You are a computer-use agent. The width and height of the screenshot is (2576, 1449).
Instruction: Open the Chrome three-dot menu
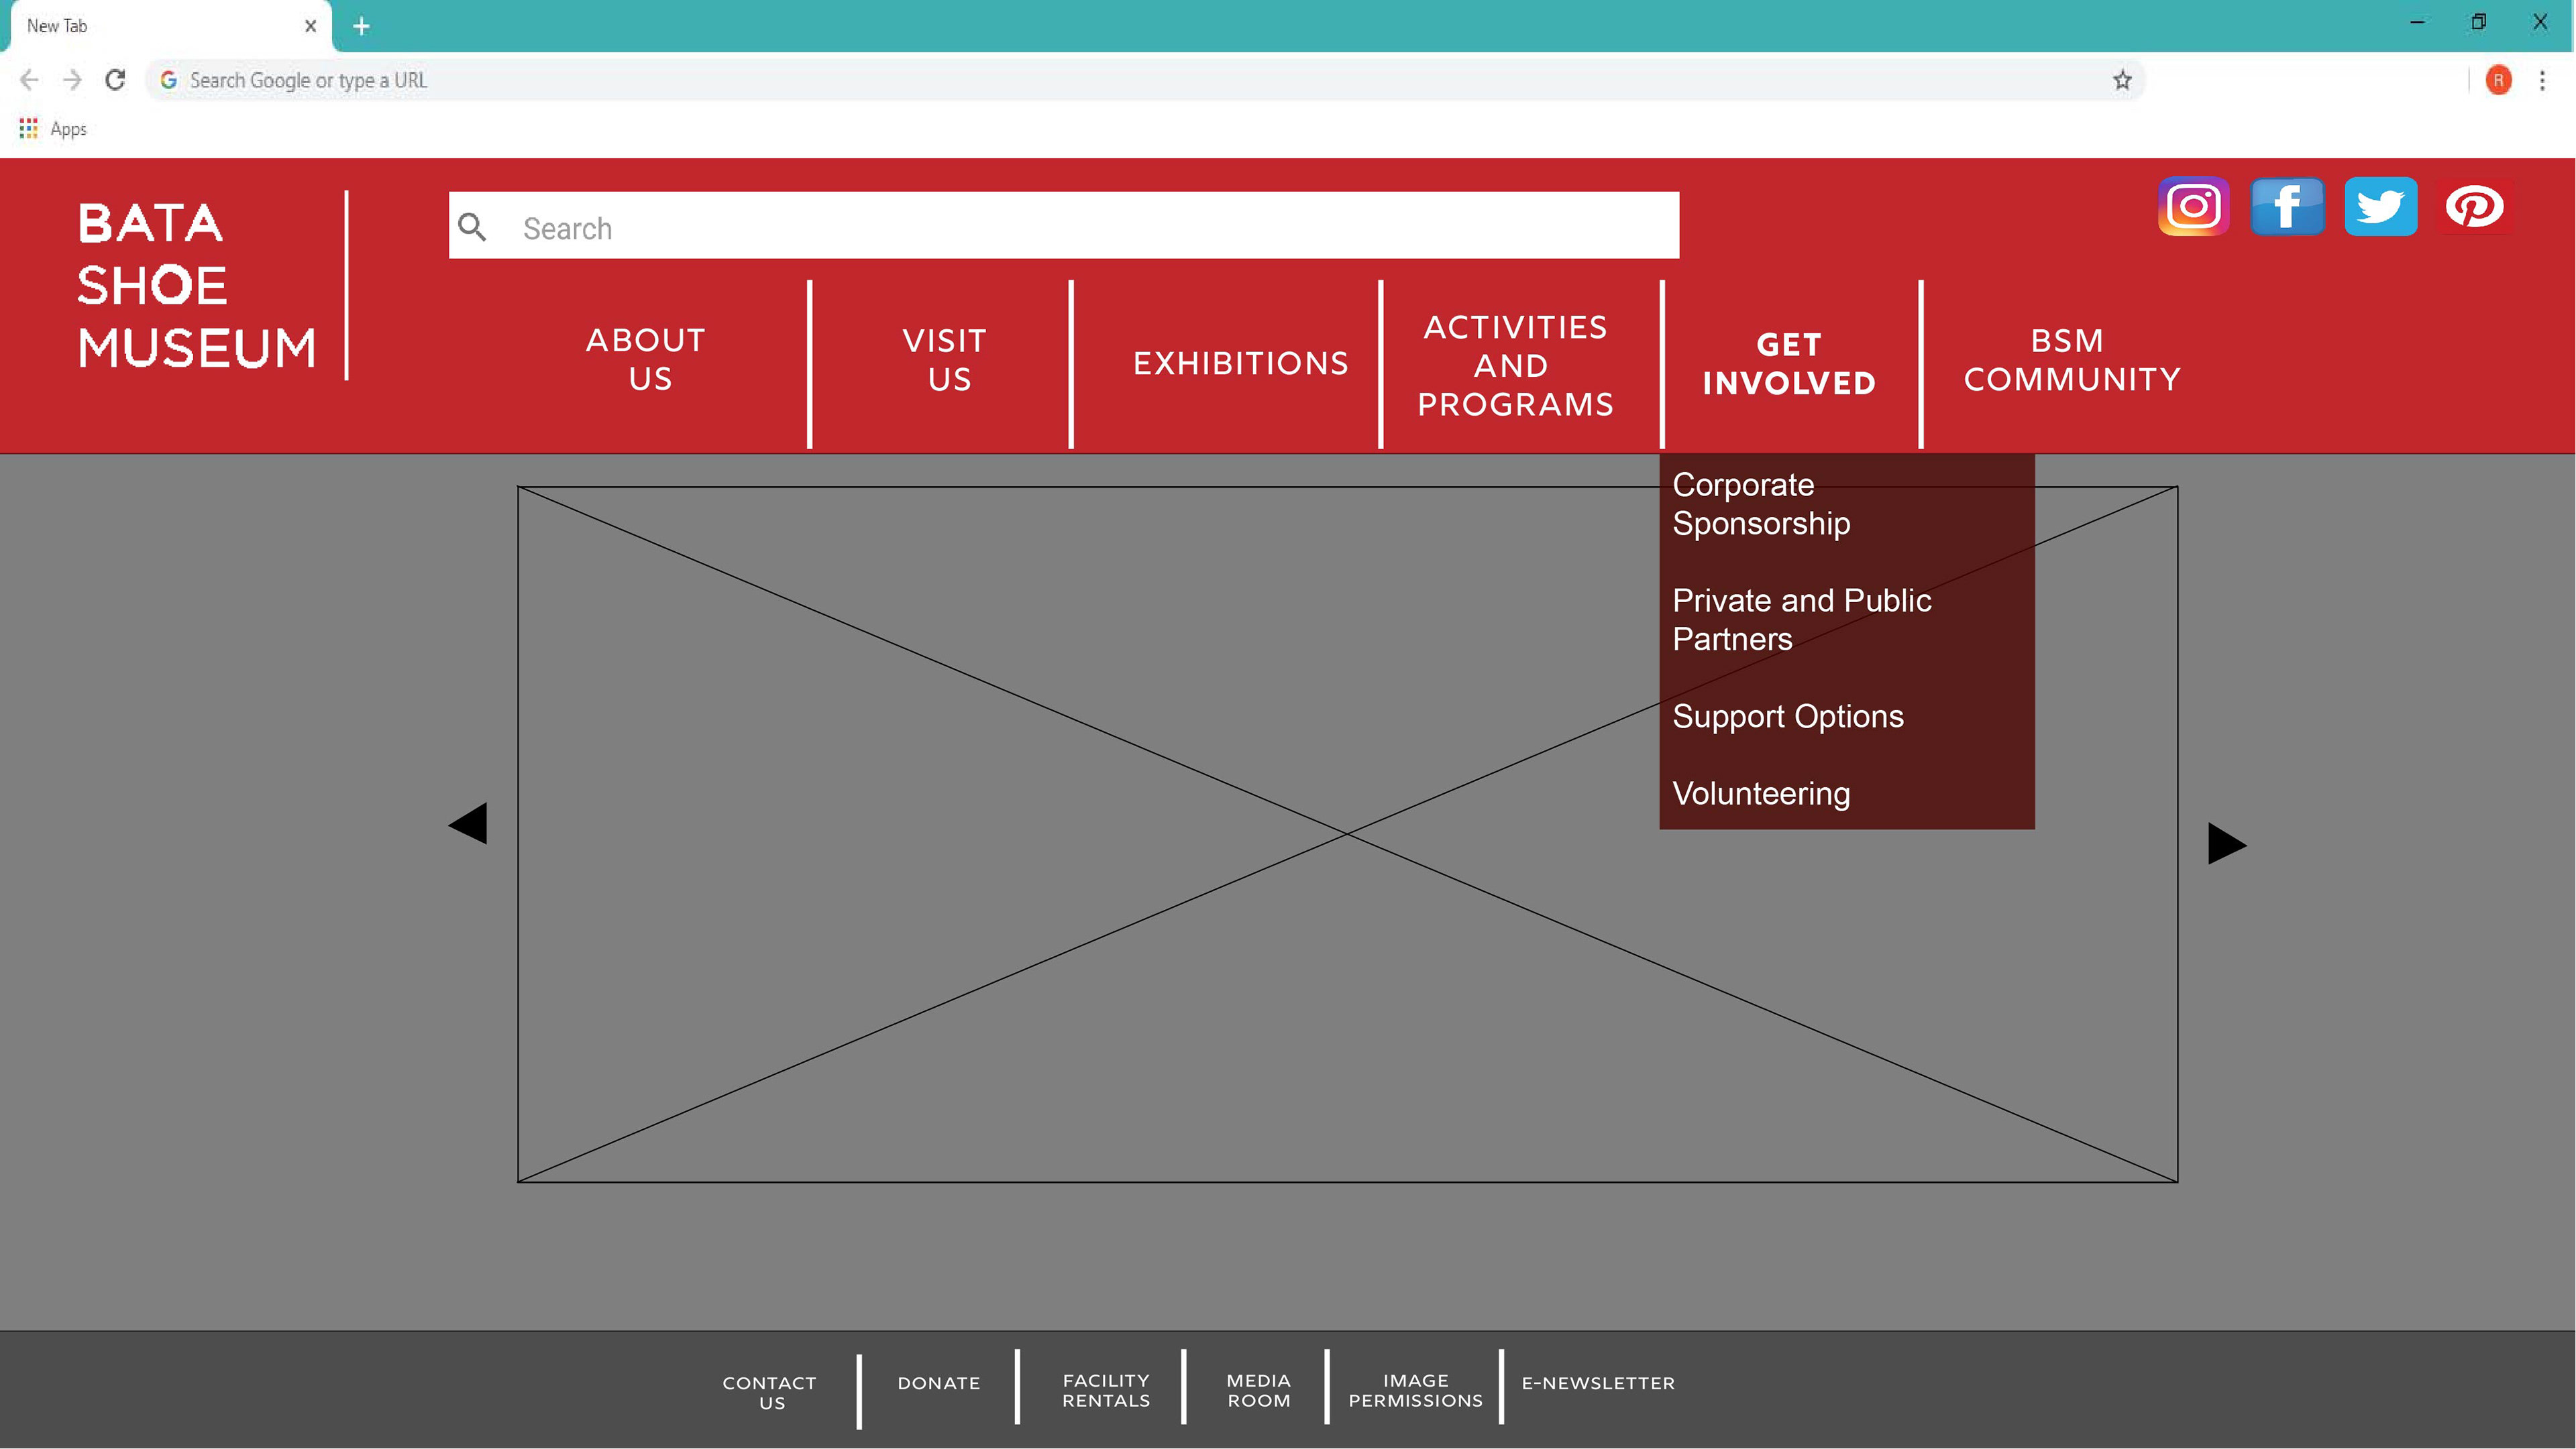click(2542, 80)
